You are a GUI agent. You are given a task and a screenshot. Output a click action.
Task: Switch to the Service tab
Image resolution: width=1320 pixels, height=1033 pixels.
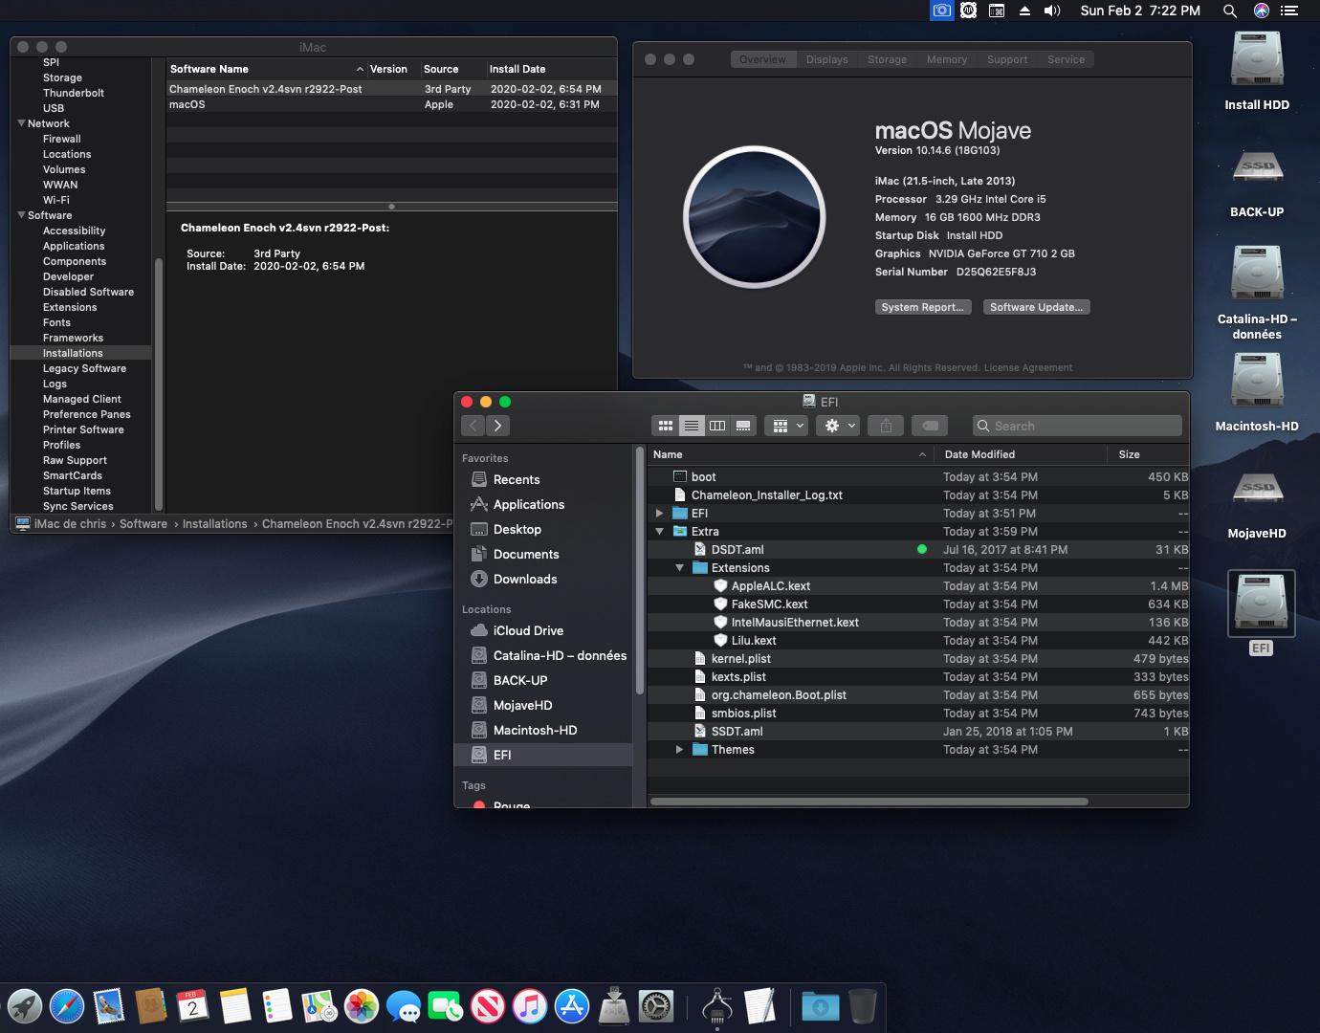click(x=1066, y=59)
